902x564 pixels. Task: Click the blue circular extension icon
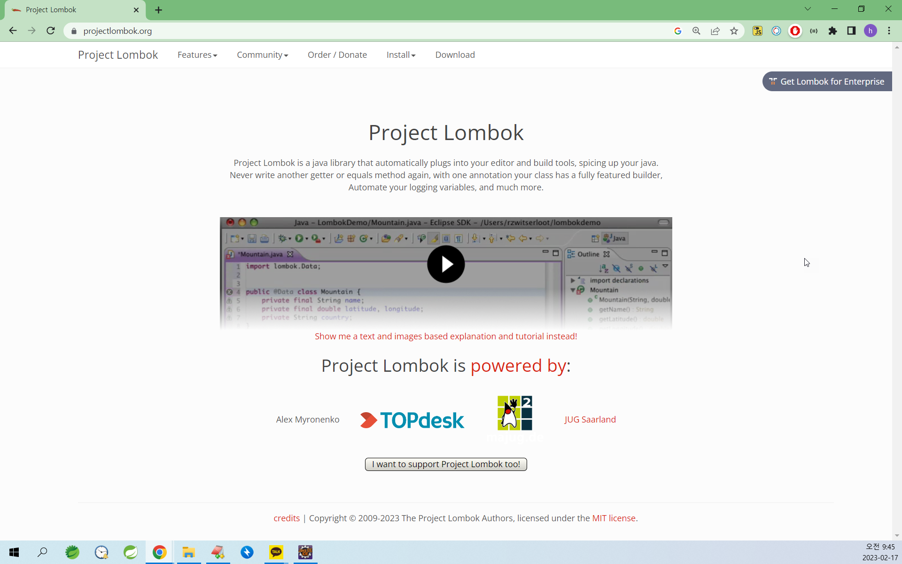coord(776,31)
